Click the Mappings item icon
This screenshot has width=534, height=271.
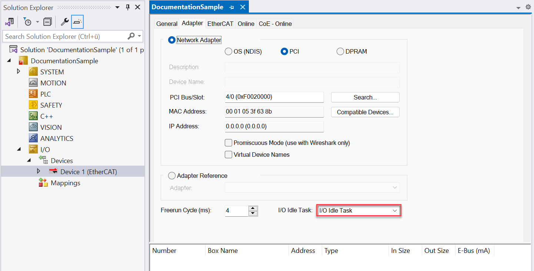point(43,183)
